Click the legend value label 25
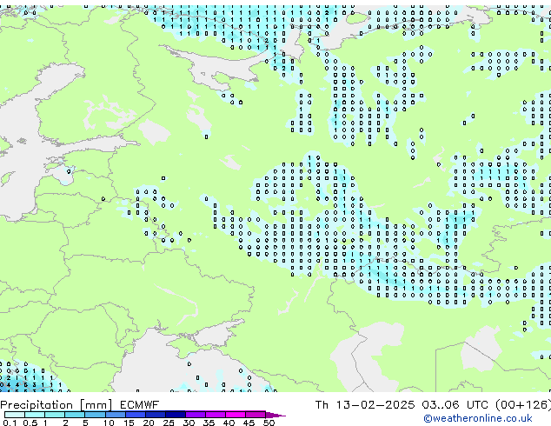Viewport: 551px width, 426px height. pos(169,423)
